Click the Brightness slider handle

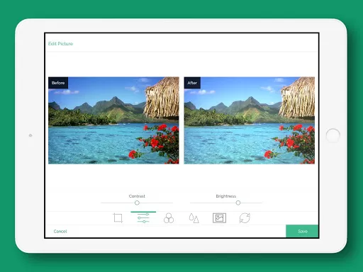238,203
